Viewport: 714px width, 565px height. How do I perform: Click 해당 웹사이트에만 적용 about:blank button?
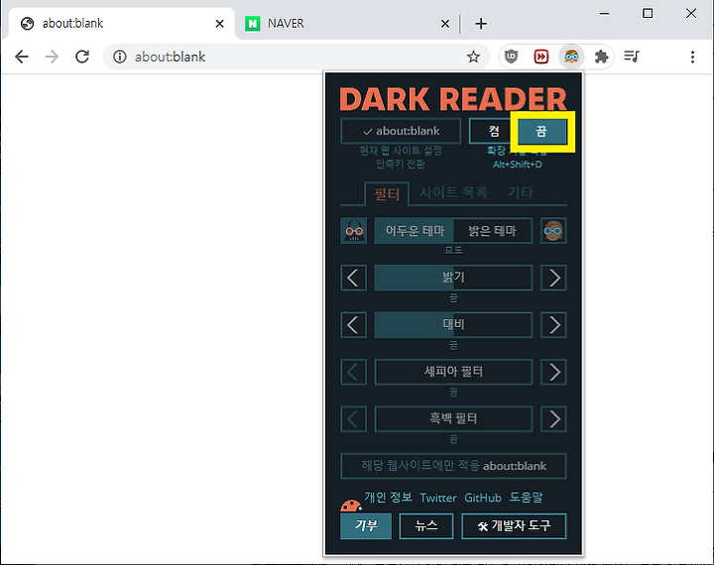pos(453,466)
